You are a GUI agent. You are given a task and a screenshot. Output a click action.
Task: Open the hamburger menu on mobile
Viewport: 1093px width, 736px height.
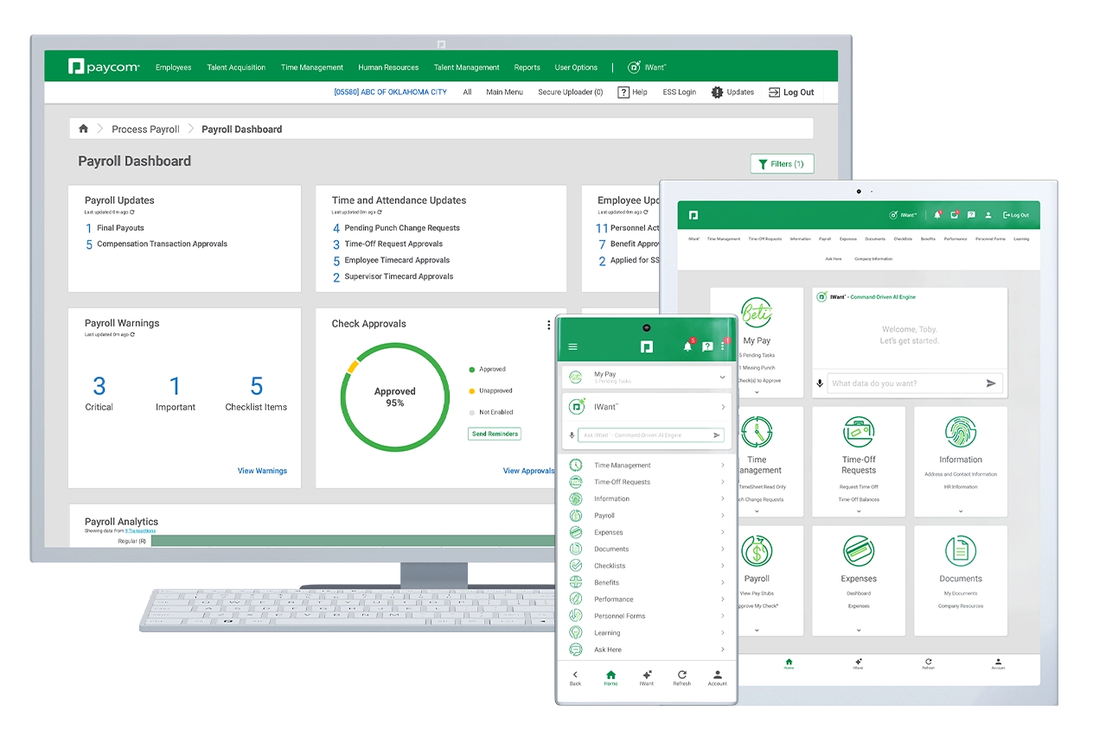click(572, 347)
